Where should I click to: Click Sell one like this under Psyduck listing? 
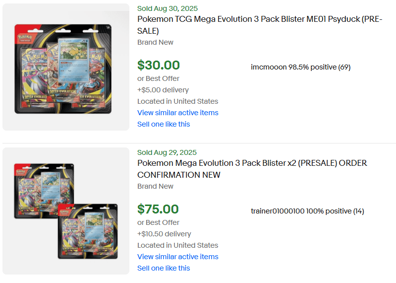[164, 124]
